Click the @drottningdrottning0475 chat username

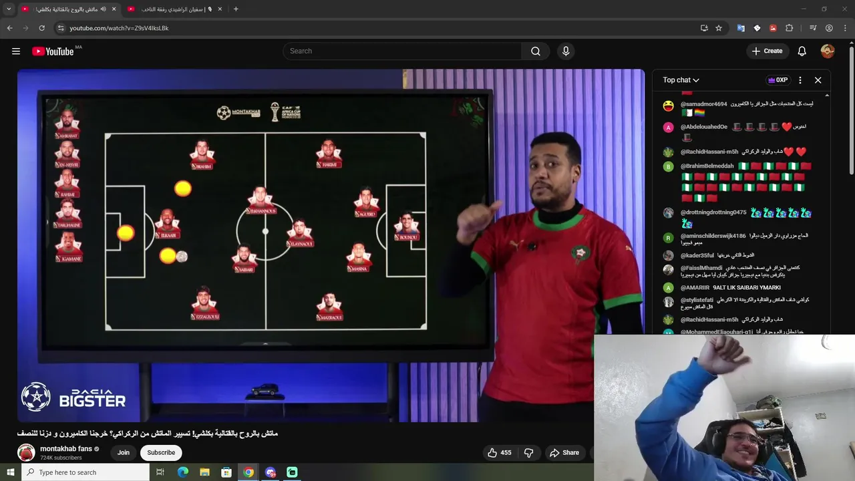(713, 212)
